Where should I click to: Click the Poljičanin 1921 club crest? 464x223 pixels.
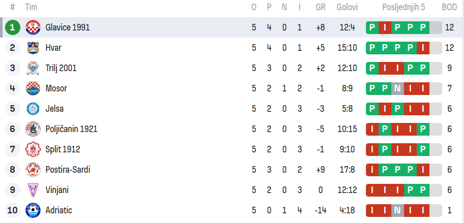click(33, 129)
